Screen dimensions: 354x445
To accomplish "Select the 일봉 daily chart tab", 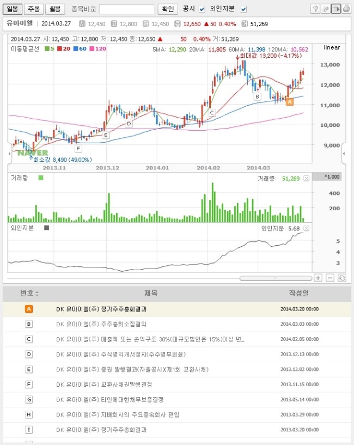I will click(13, 9).
